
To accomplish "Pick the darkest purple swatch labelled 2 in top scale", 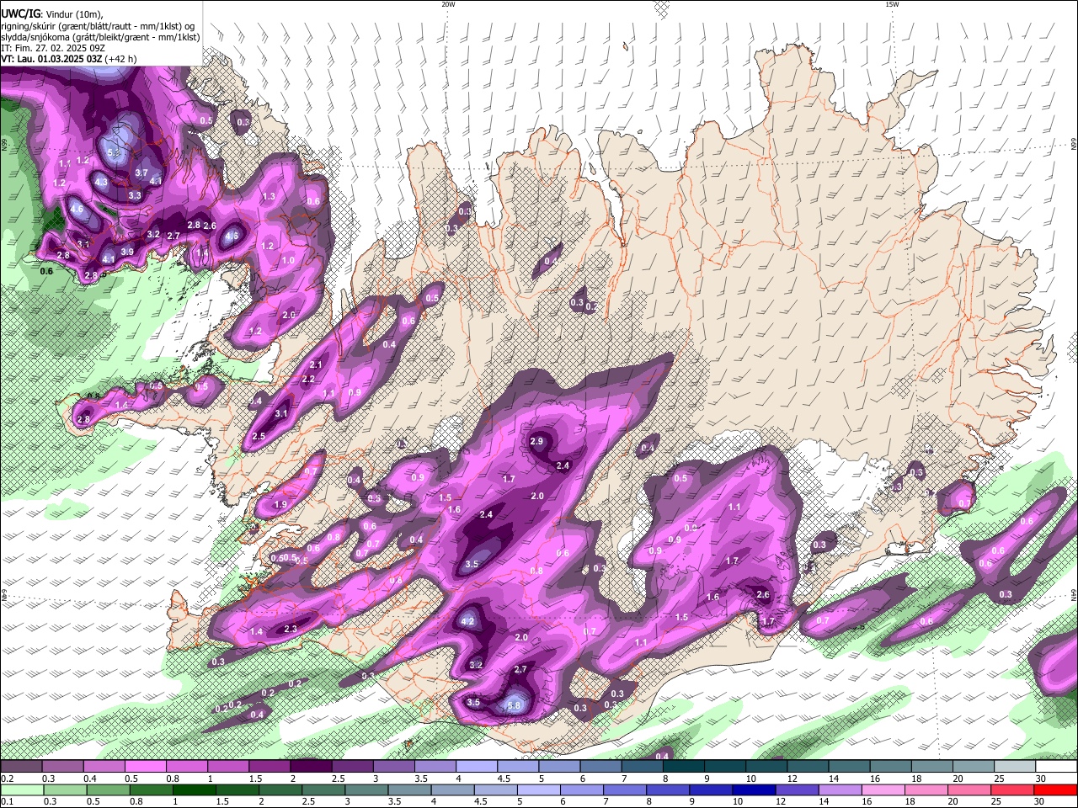I will (312, 767).
